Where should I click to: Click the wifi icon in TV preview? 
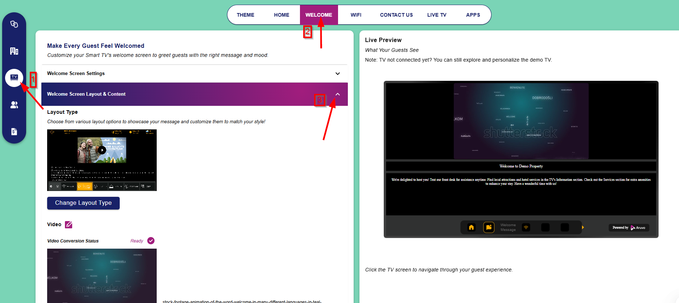pos(526,228)
